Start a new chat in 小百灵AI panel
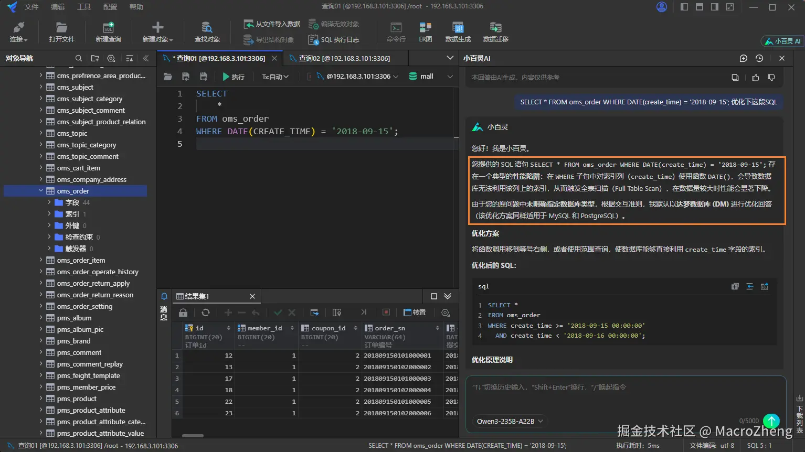Screen dimensions: 805x452 (743, 58)
